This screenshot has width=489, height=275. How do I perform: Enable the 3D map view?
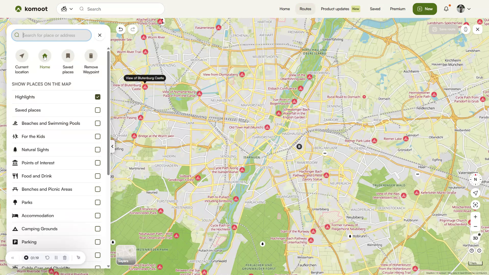click(x=475, y=238)
